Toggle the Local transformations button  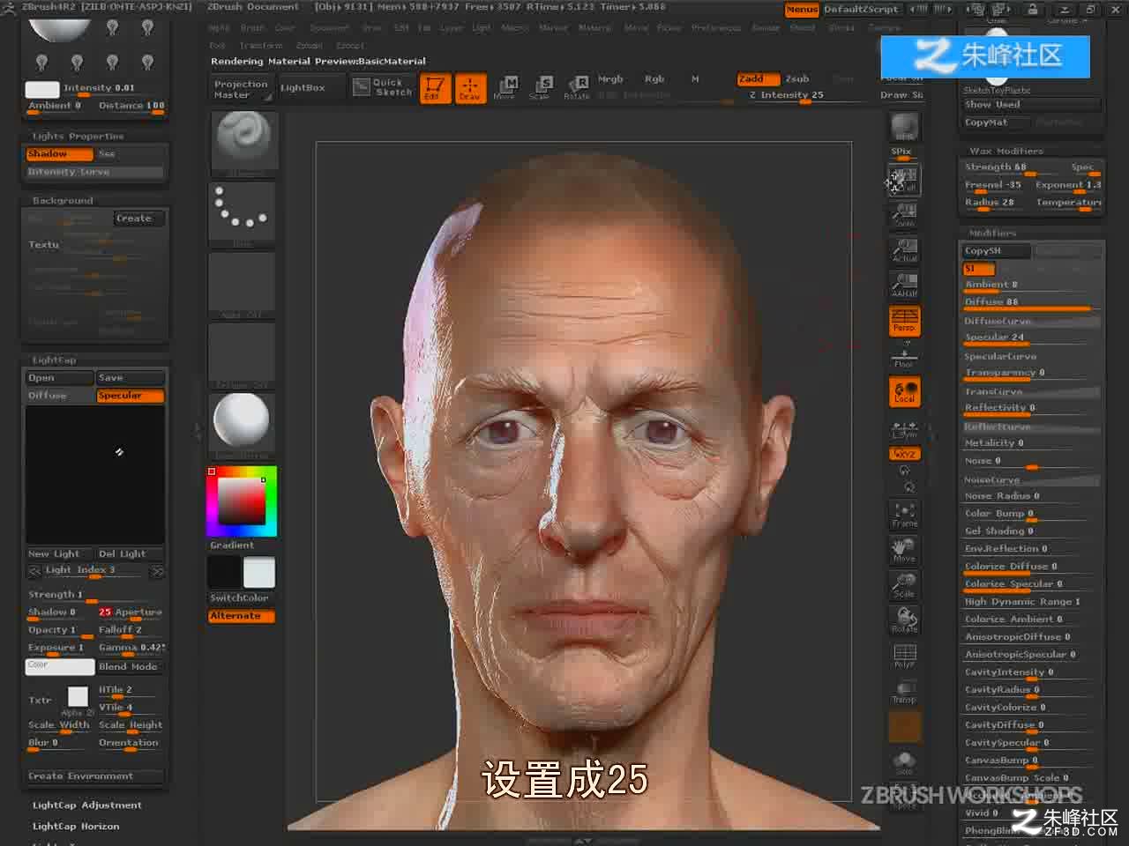[904, 392]
